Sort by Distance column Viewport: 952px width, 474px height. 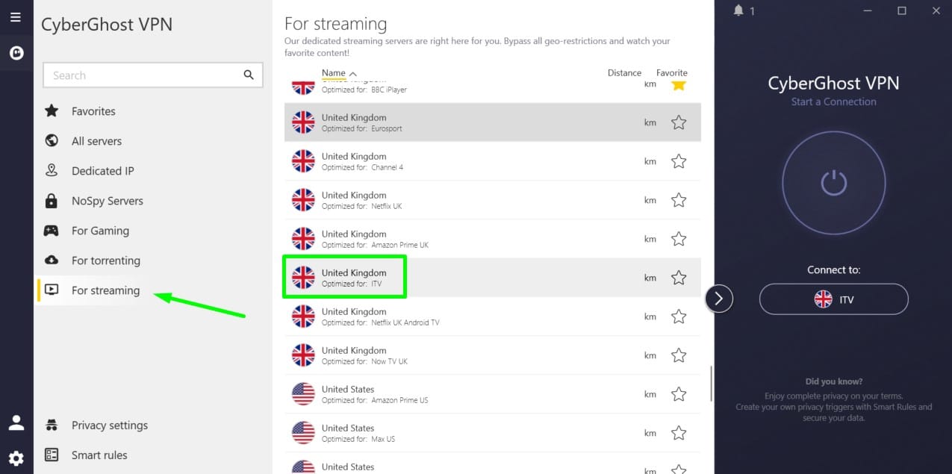tap(624, 73)
